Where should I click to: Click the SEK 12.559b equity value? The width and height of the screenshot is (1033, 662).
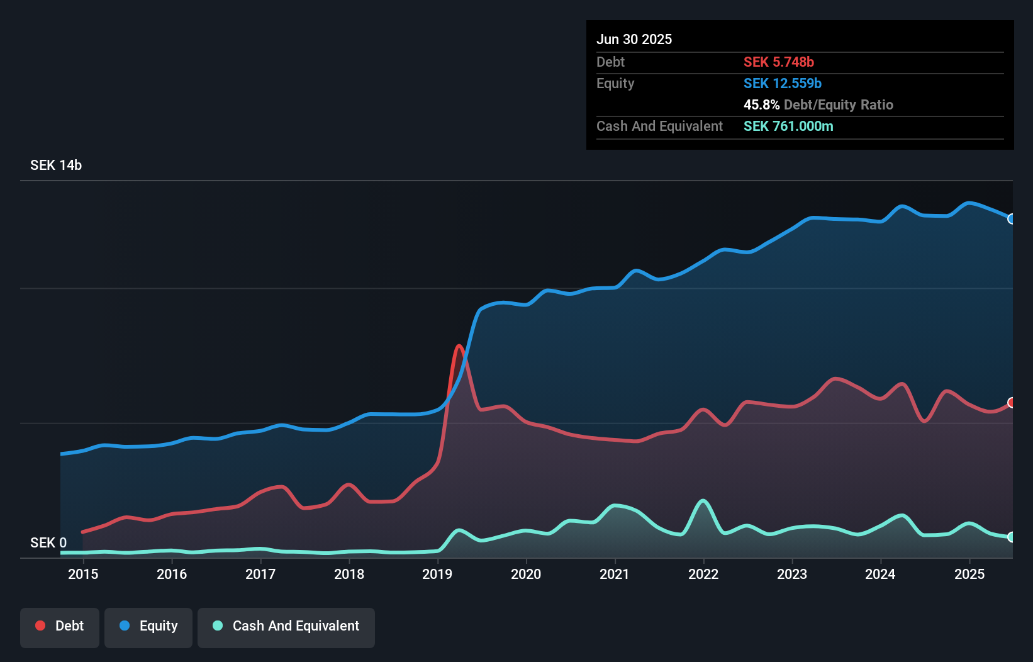coord(783,84)
